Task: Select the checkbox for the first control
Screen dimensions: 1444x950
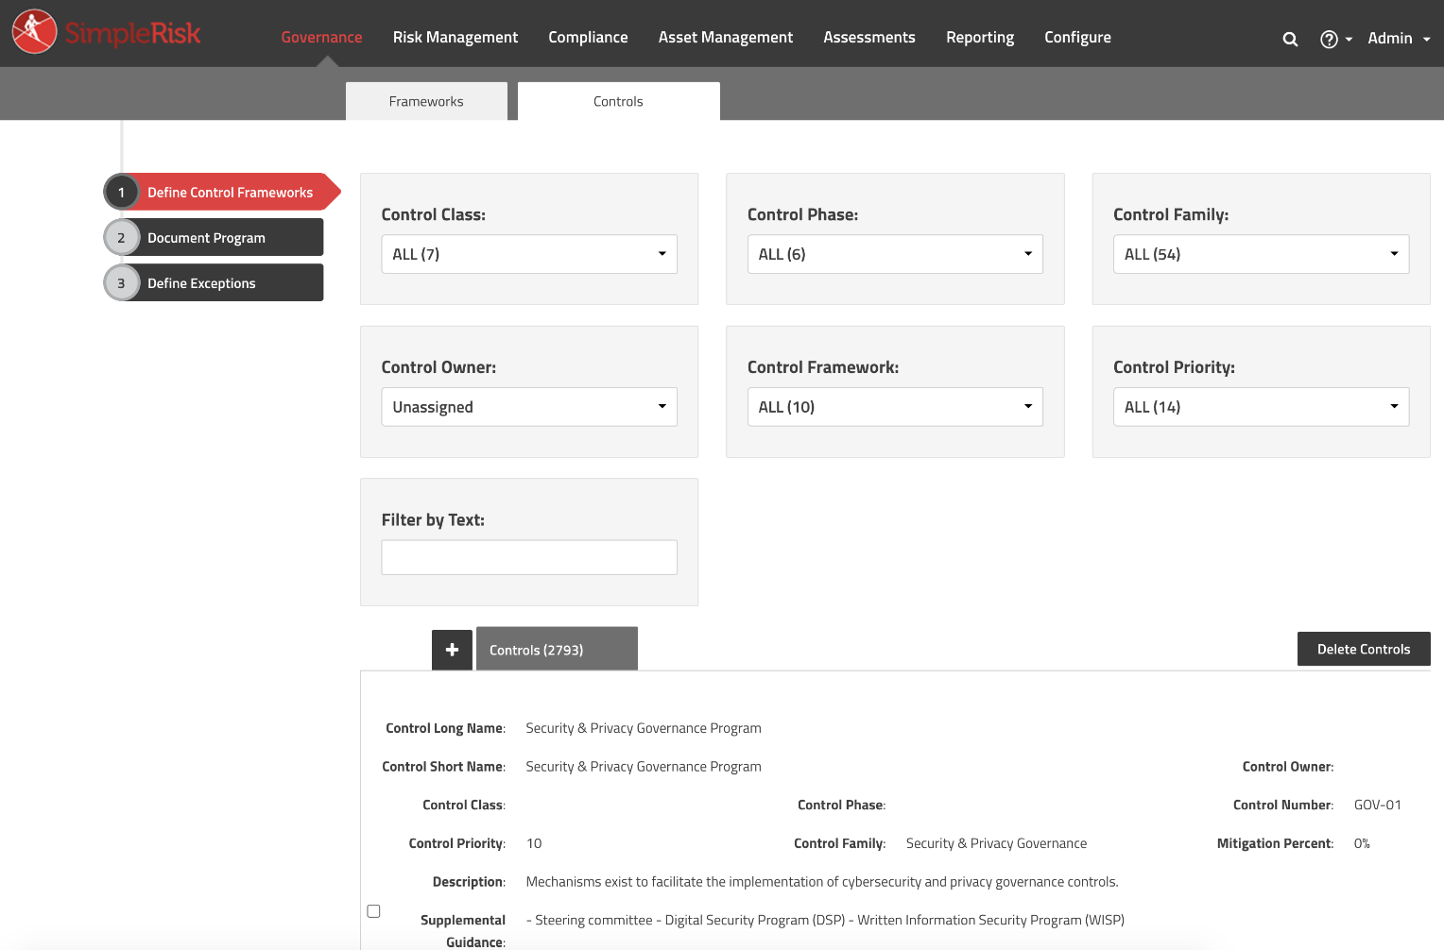Action: click(x=373, y=910)
